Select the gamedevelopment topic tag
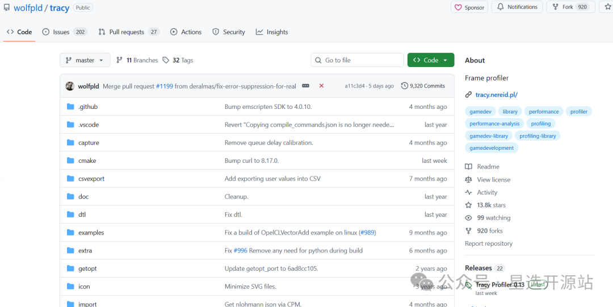The image size is (613, 307). pos(492,148)
